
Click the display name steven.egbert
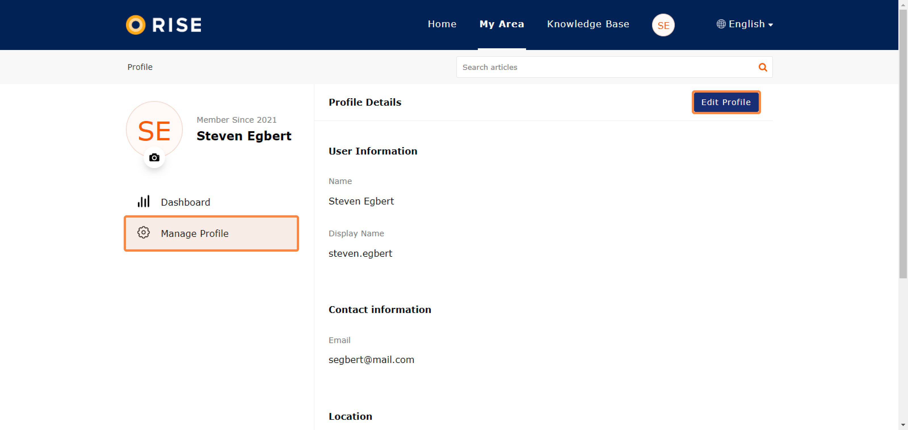pyautogui.click(x=360, y=253)
